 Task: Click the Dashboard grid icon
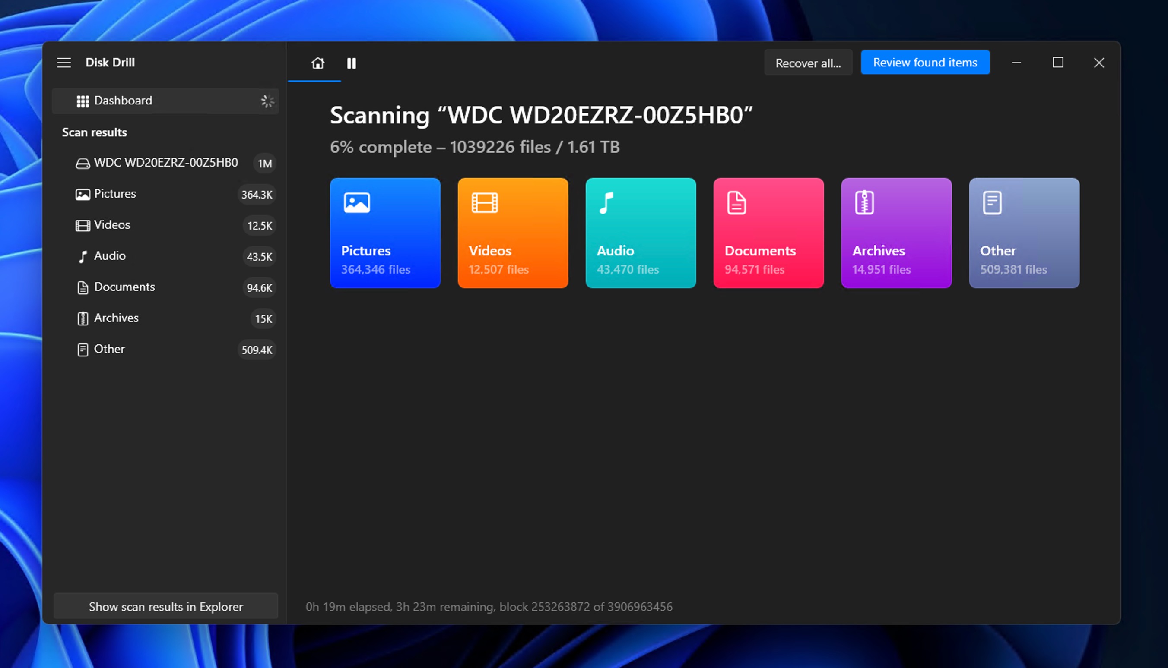pos(83,101)
